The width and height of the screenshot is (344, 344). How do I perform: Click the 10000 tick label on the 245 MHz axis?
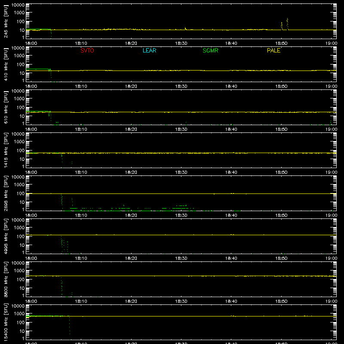pyautogui.click(x=18, y=5)
